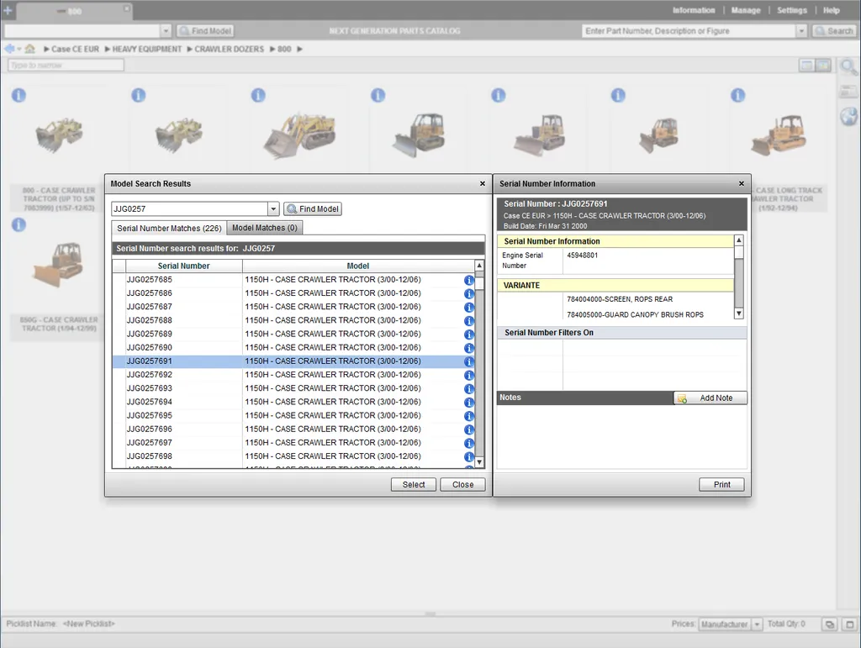Click the back arrow in breadcrumb bar
Screen dimensions: 861x648
[x=9, y=49]
